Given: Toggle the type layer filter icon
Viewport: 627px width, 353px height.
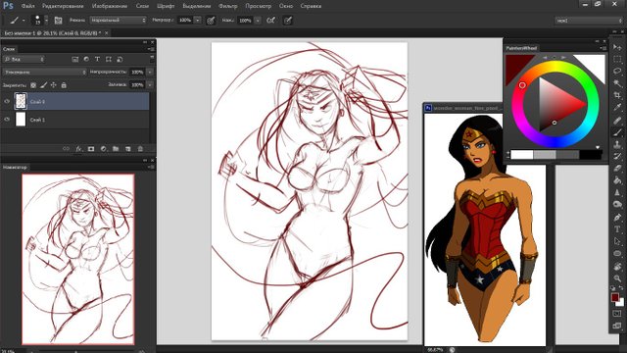Looking at the screenshot, I should 97,59.
